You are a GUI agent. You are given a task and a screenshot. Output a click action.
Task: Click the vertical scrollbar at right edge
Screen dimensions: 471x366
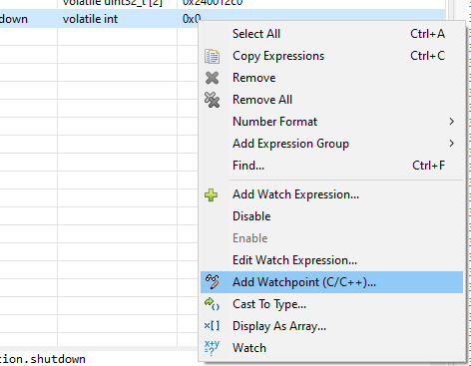(451, 10)
